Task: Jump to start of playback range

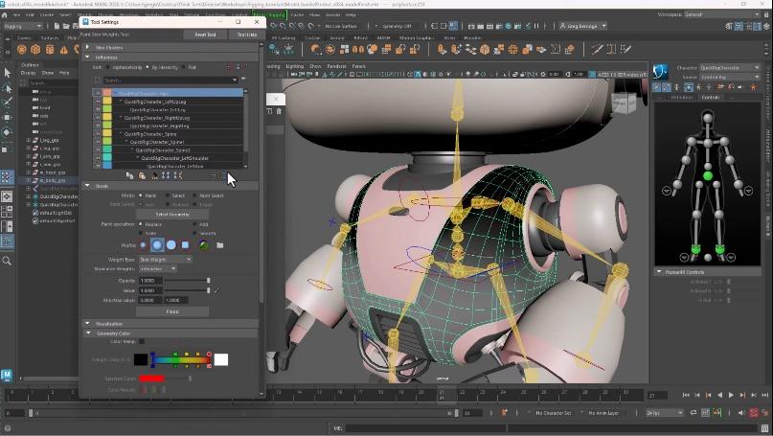Action: tap(686, 395)
